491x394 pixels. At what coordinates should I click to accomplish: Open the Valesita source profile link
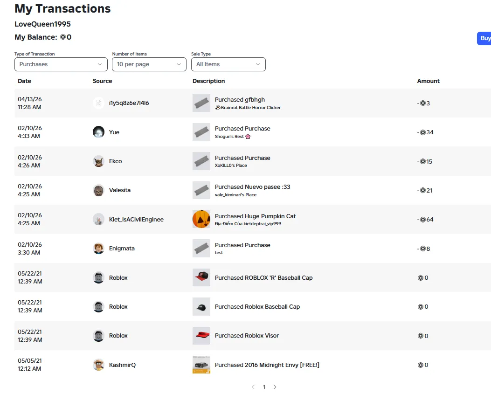[x=120, y=190]
